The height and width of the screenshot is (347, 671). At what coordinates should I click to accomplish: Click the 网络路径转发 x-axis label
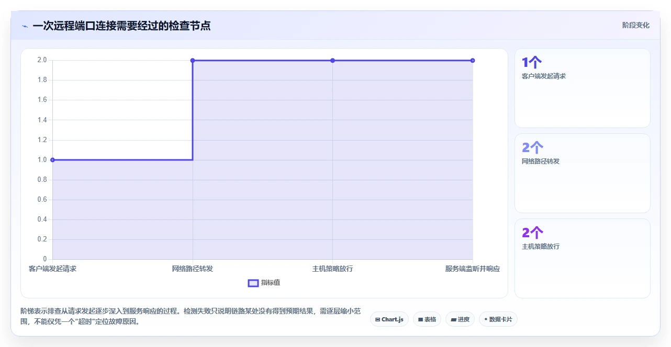tap(193, 269)
